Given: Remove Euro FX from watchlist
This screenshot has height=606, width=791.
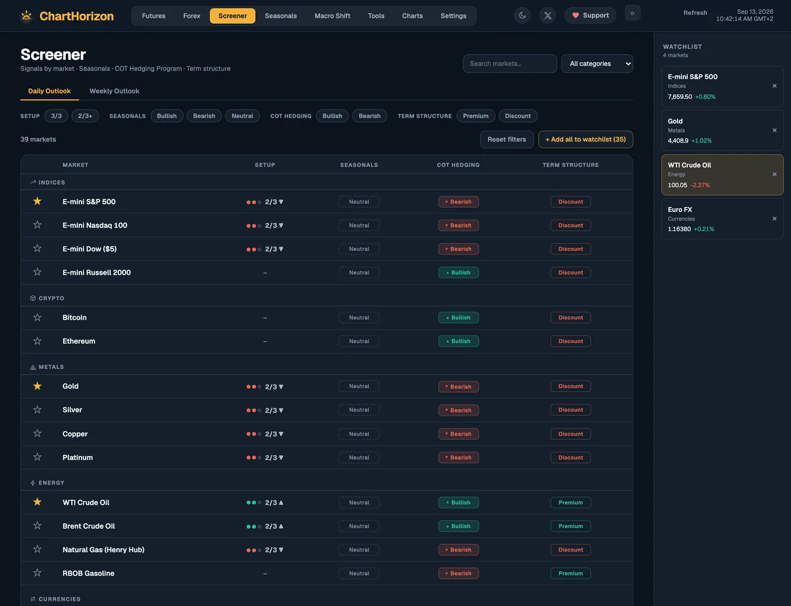Looking at the screenshot, I should [x=774, y=219].
